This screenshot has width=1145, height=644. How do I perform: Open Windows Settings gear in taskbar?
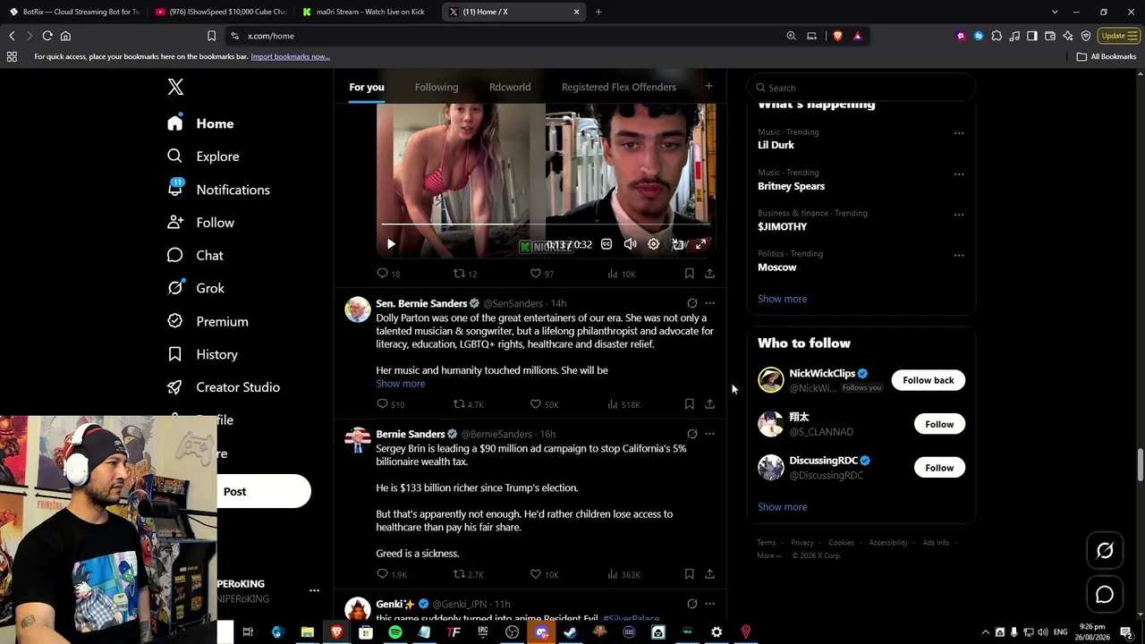[717, 632]
